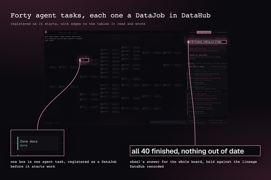The image size is (271, 180).
Task: Click the 'start the guide' button
Action: click(204, 32)
